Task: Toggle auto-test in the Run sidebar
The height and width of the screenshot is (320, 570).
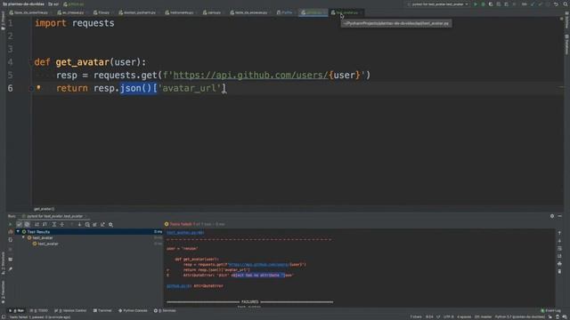Action: click(x=10, y=240)
